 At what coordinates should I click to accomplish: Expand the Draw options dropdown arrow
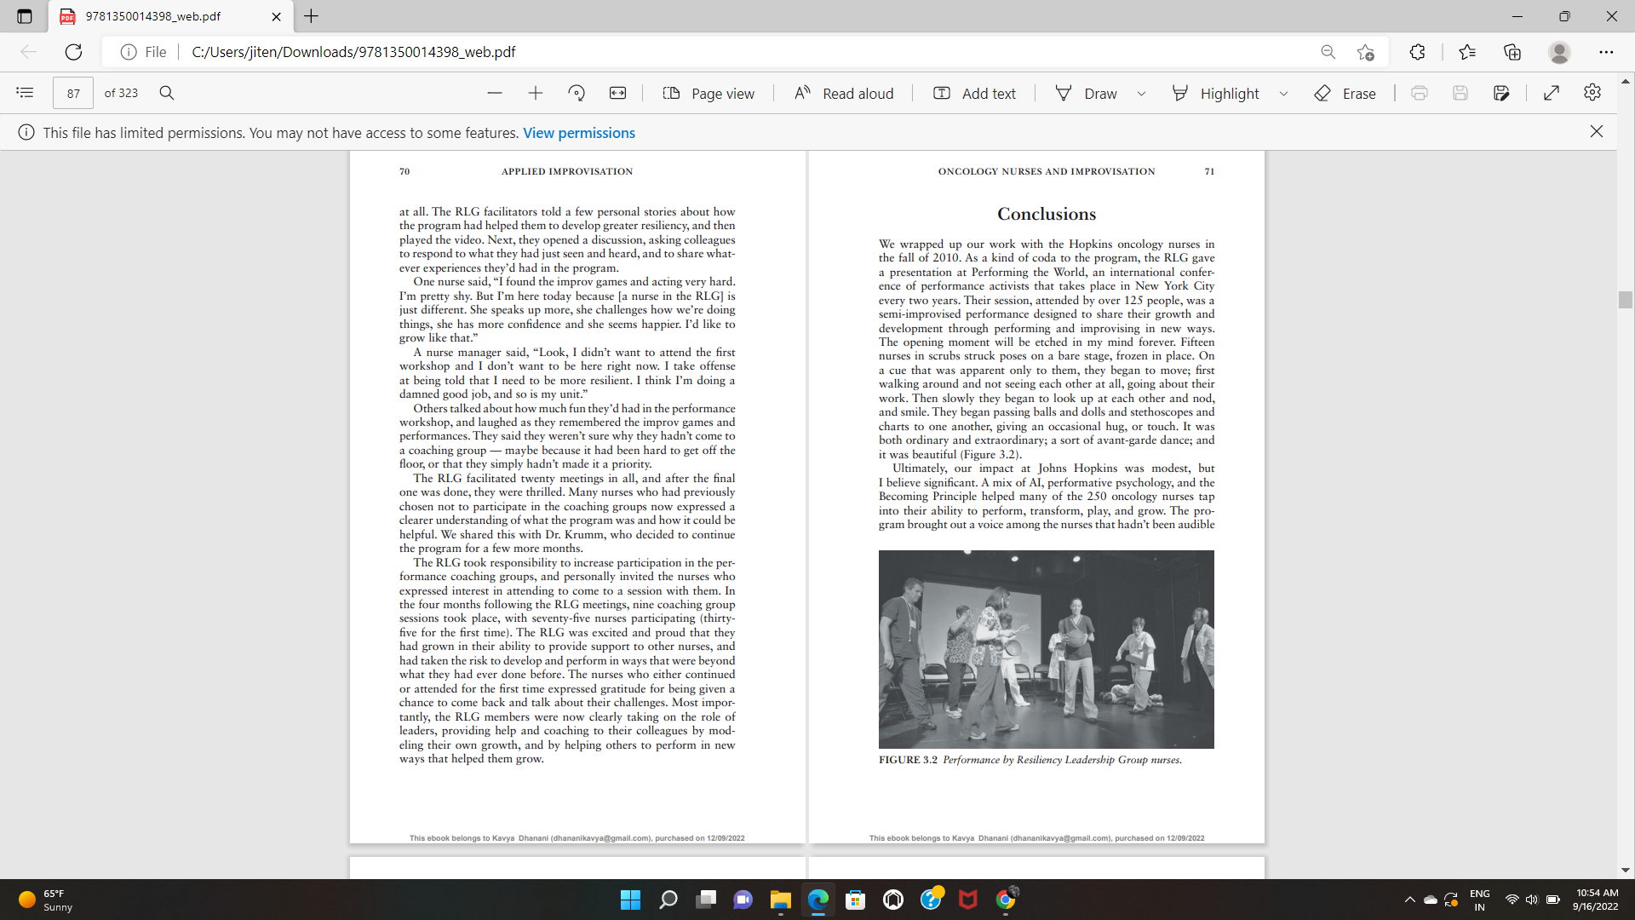click(1141, 94)
